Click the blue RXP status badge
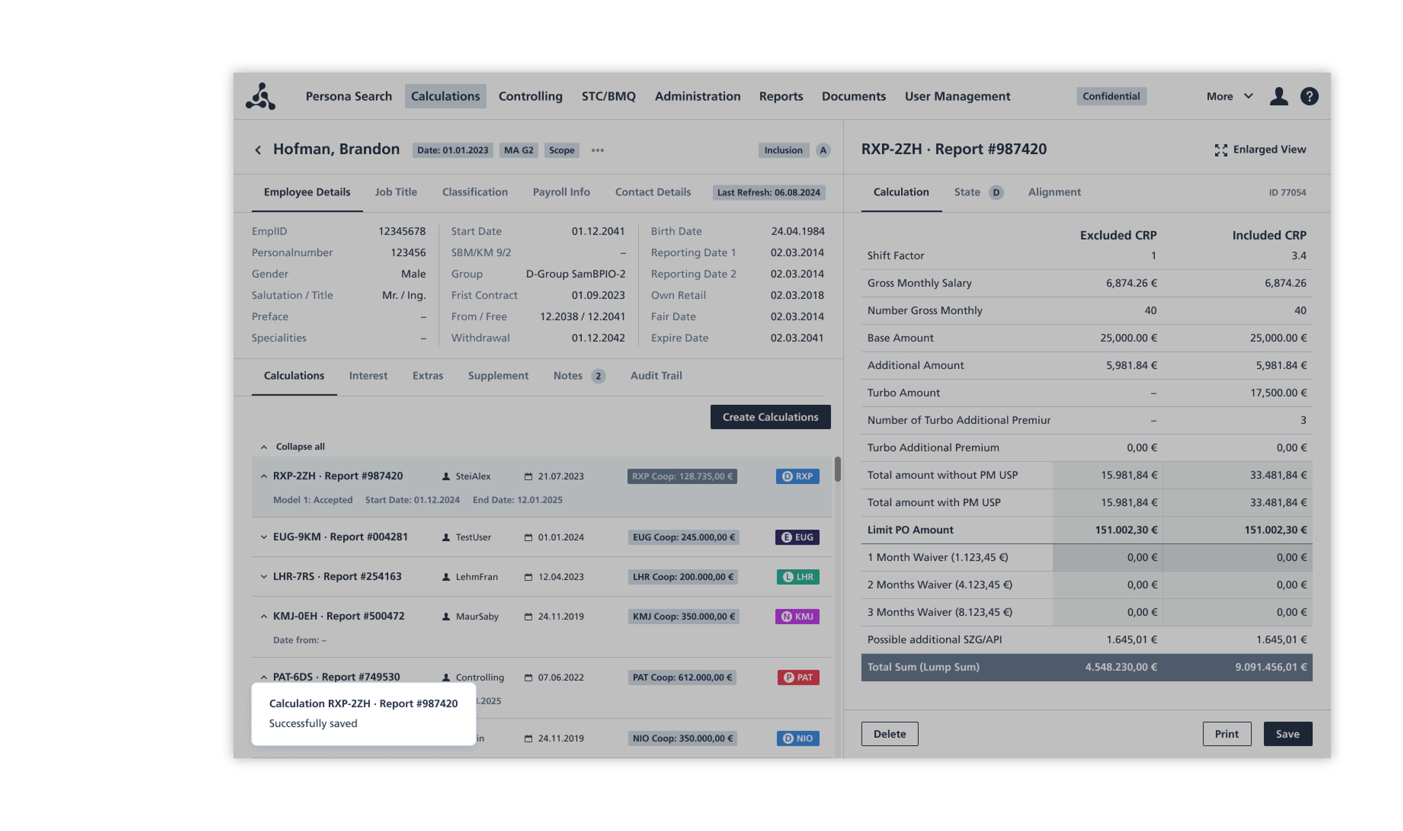Viewport: 1403px width, 831px height. (x=797, y=476)
